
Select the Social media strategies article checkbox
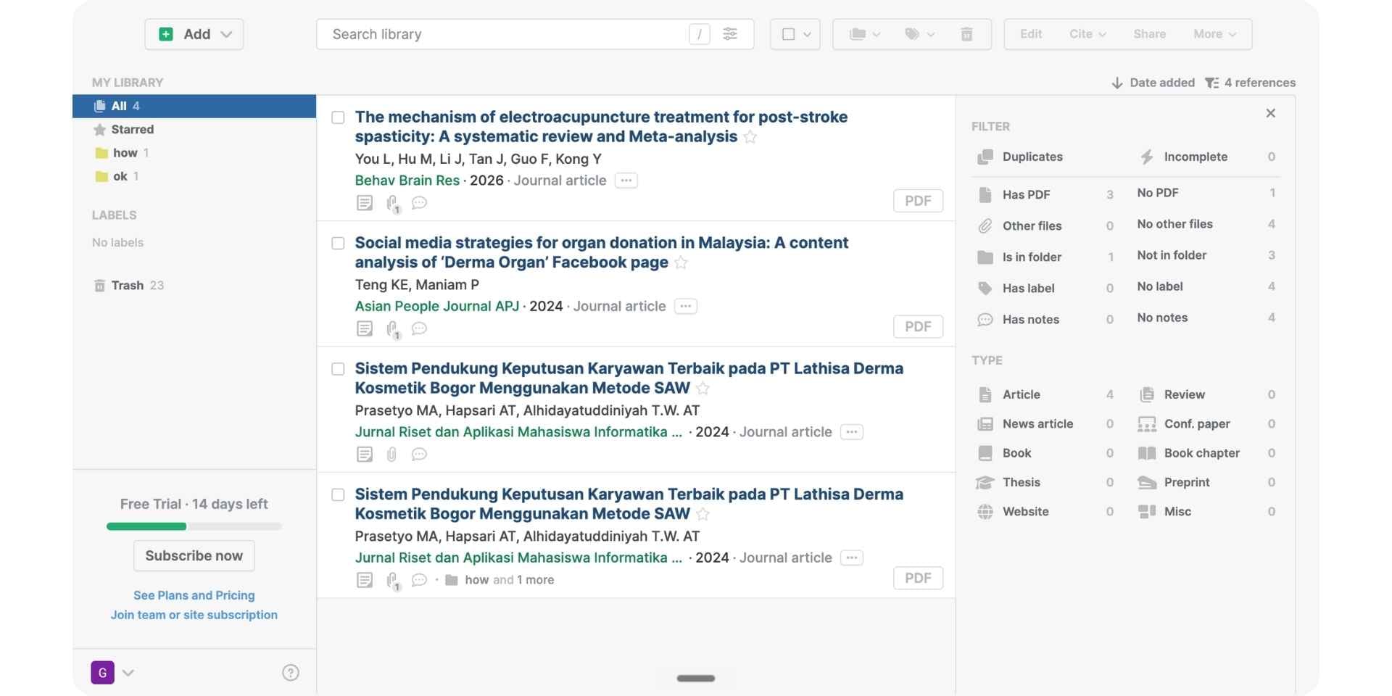click(338, 243)
